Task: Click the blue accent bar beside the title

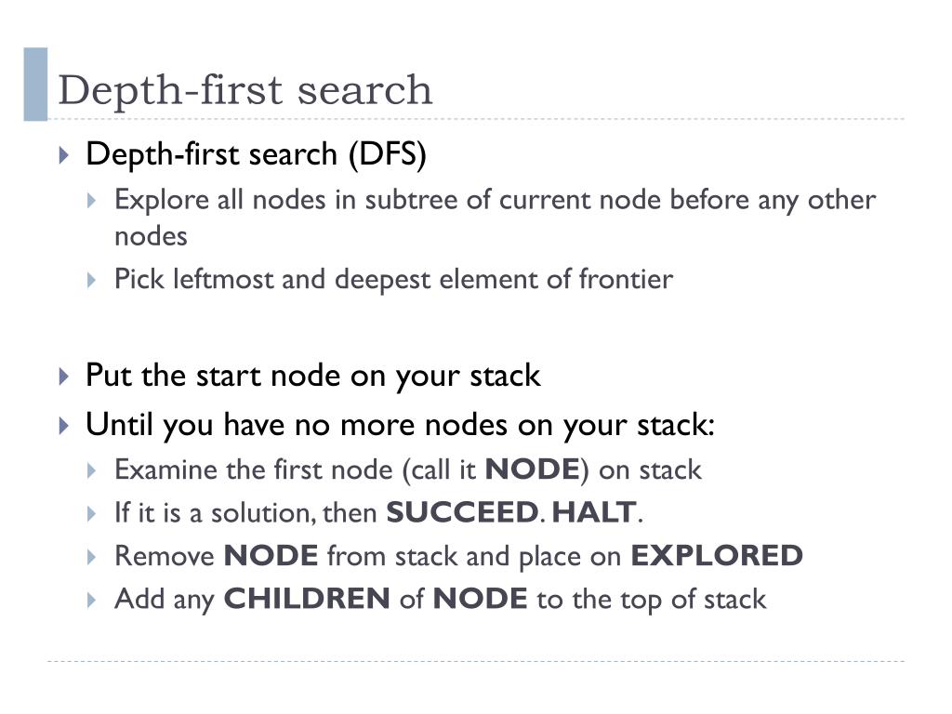Action: tap(36, 85)
